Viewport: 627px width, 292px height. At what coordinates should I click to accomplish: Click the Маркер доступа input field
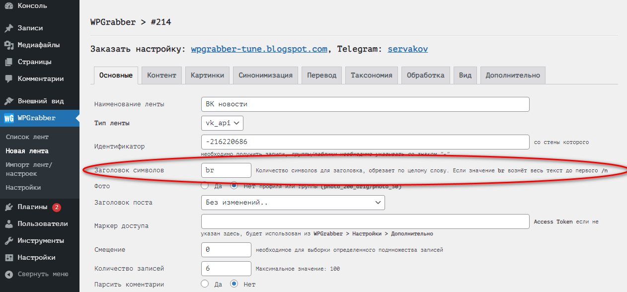tap(365, 221)
